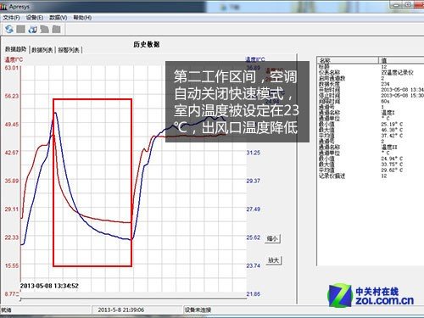424x318 pixels.
Task: Click left axis value 49.45
Action: pos(11,125)
